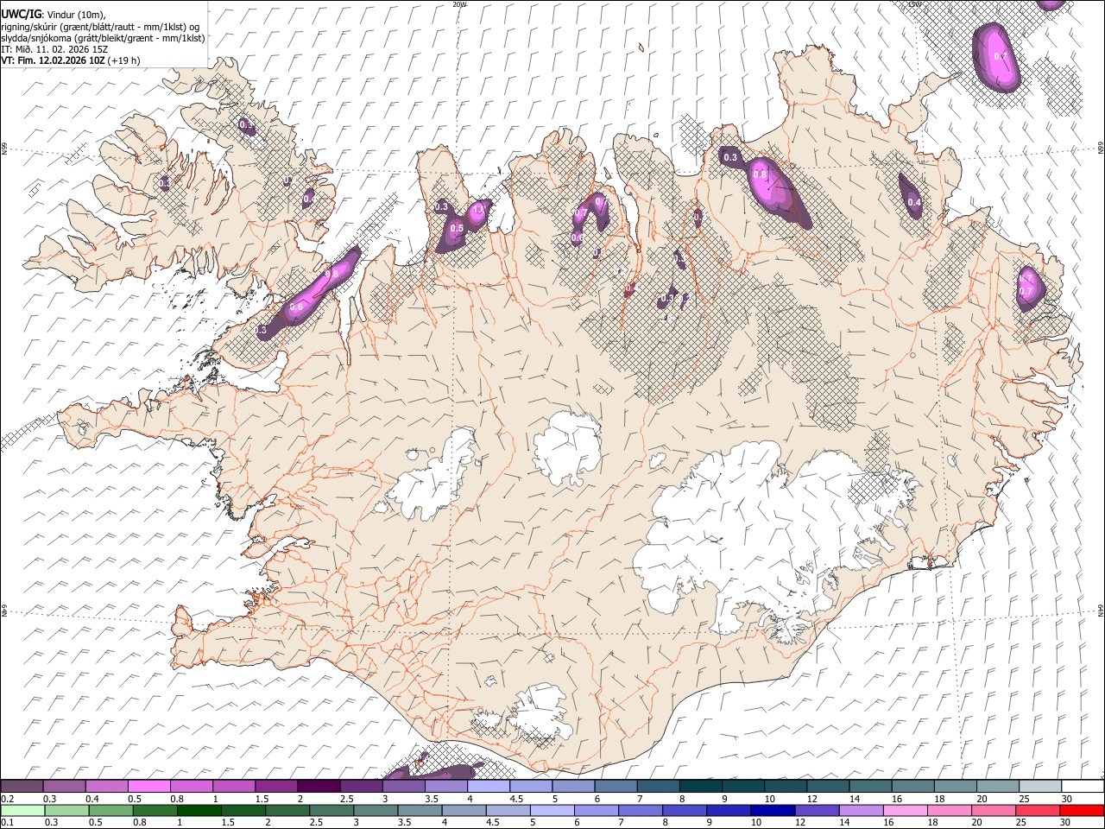Click bright red bottom-row swatch after 30
The height and width of the screenshot is (829, 1105).
(1083, 810)
